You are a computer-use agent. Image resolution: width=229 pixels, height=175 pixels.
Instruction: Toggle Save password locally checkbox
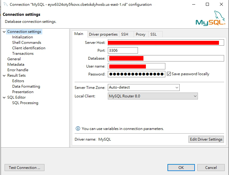(169, 74)
